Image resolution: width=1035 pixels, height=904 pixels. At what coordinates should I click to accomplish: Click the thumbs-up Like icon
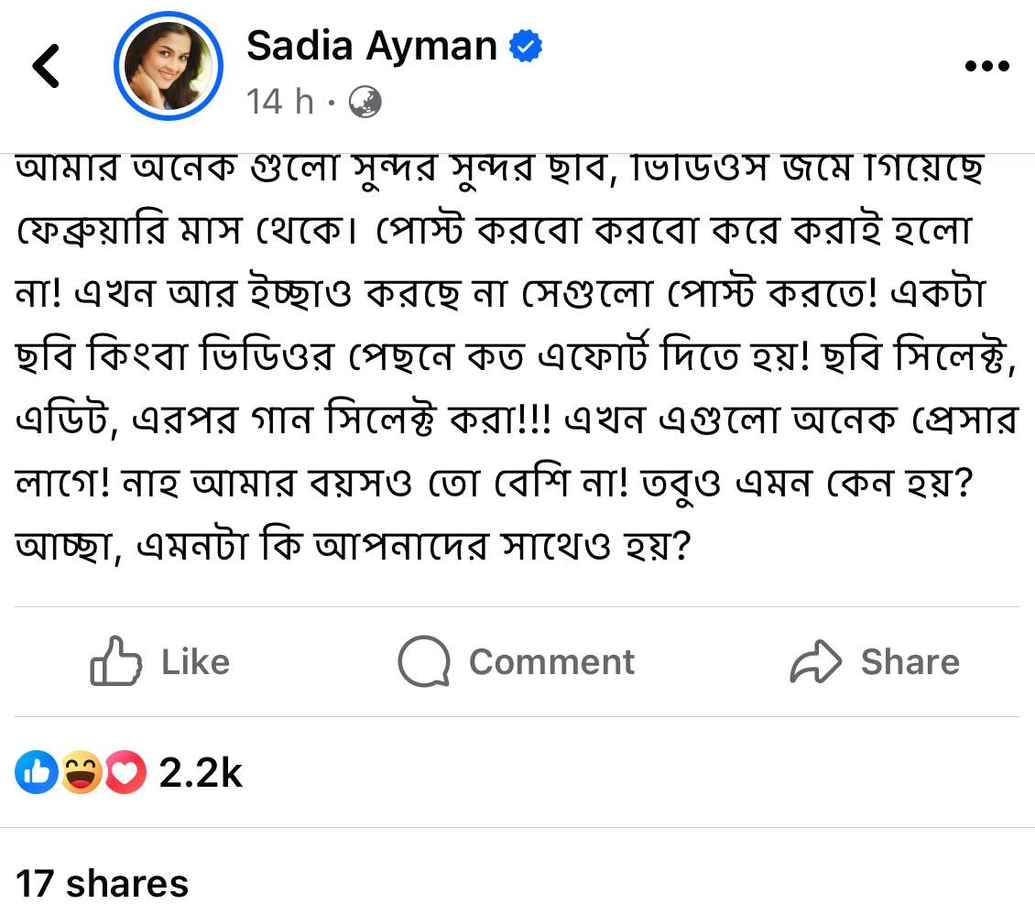(x=115, y=661)
